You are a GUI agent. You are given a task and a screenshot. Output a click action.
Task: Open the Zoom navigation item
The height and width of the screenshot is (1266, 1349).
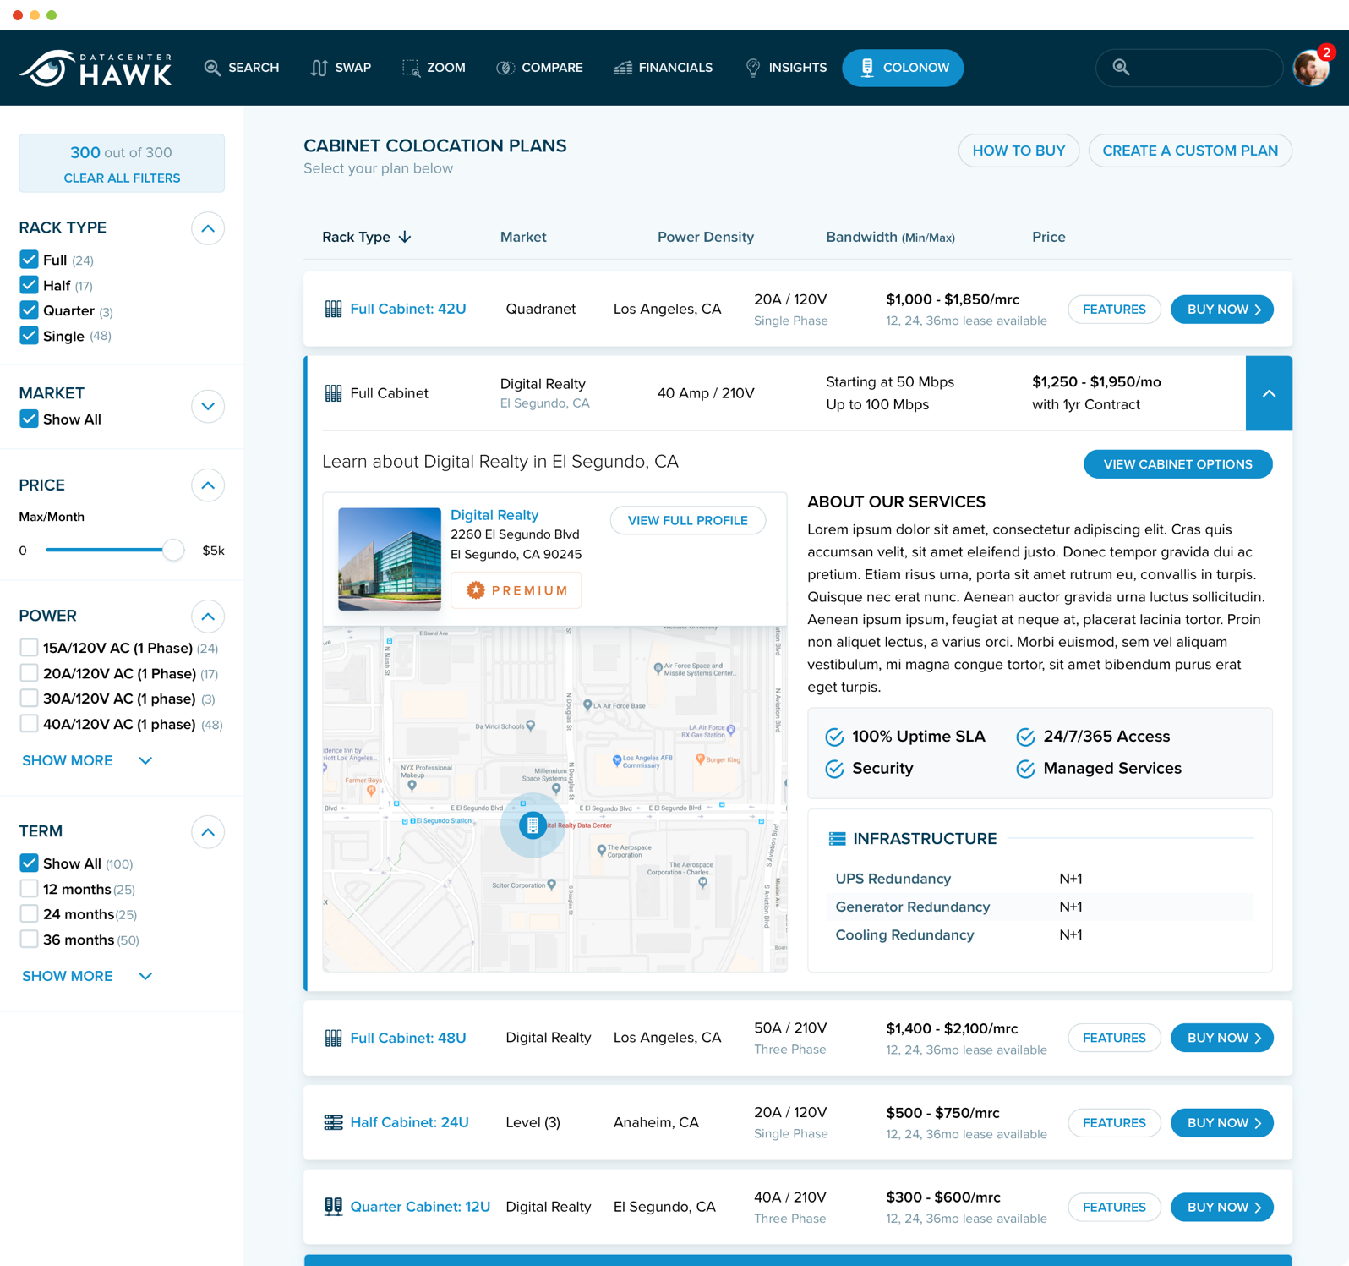tap(434, 68)
